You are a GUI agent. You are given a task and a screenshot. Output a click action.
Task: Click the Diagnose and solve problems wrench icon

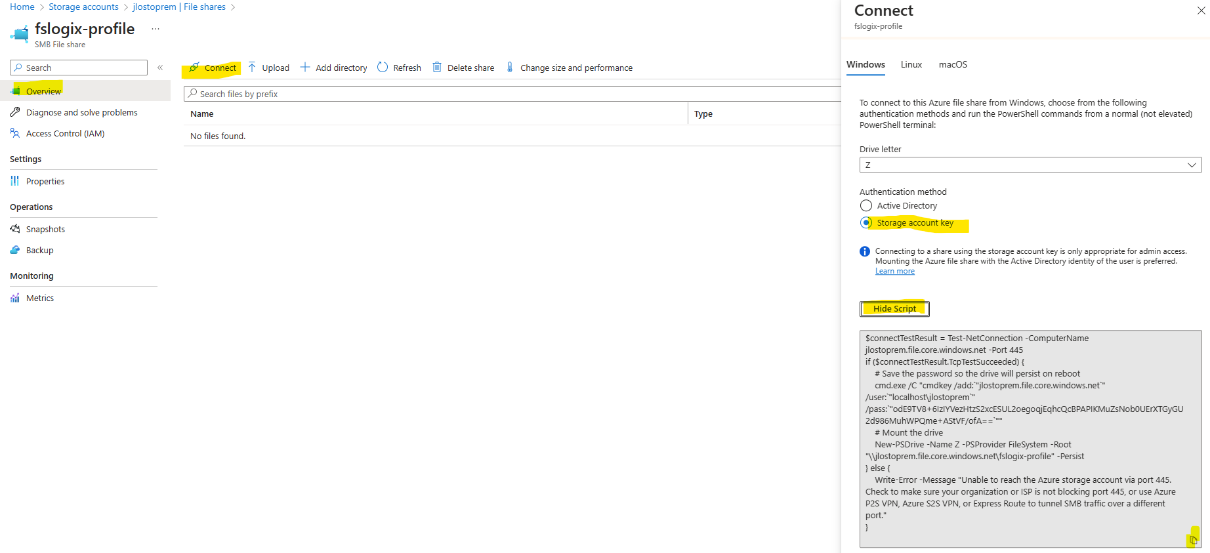coord(15,112)
